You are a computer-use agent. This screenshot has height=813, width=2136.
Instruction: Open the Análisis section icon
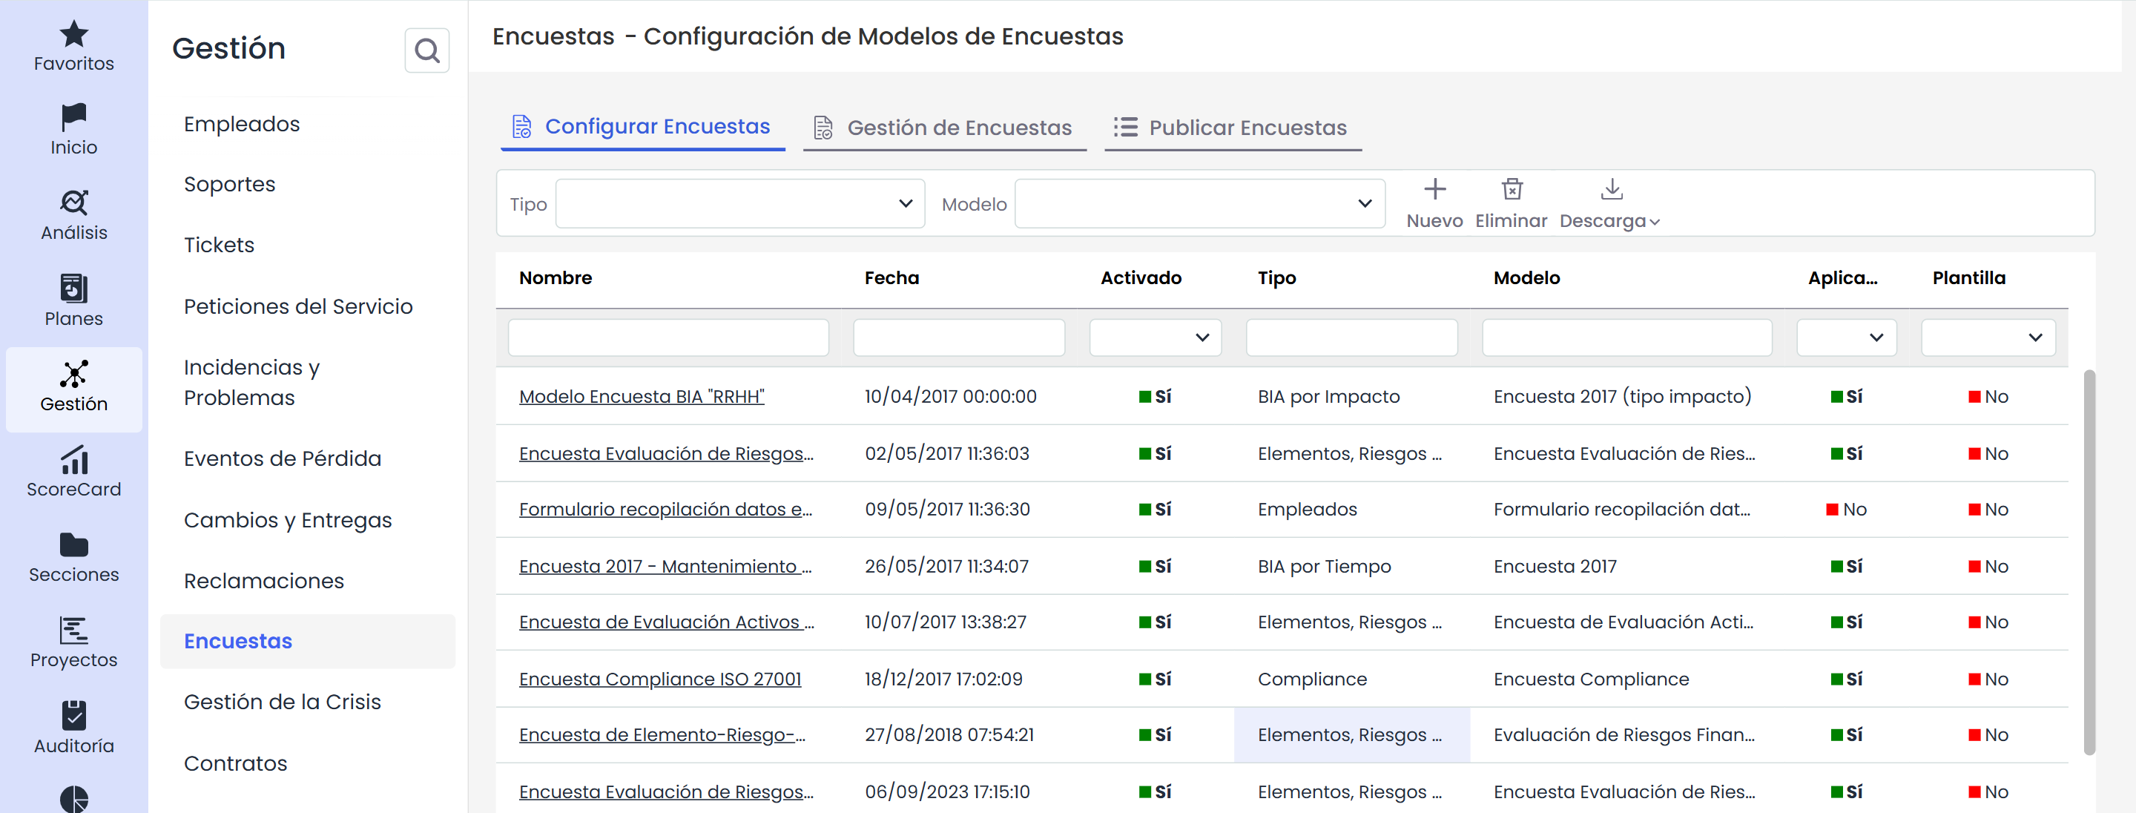pos(74,202)
